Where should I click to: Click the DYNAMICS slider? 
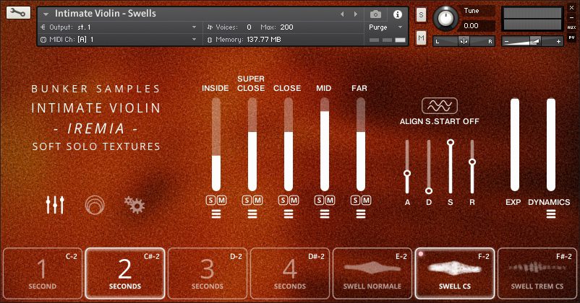551,145
